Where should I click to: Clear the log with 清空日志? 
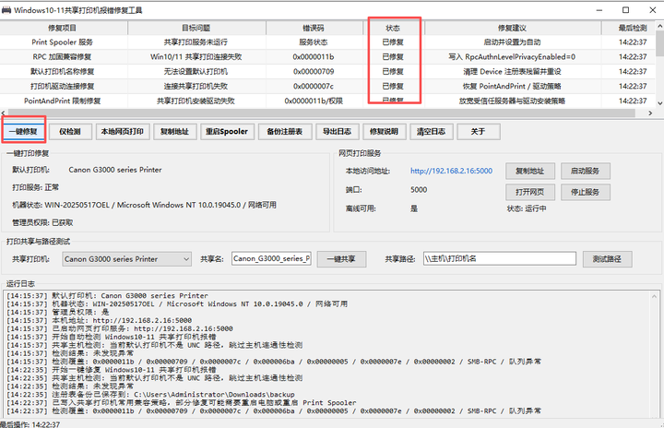click(x=431, y=131)
